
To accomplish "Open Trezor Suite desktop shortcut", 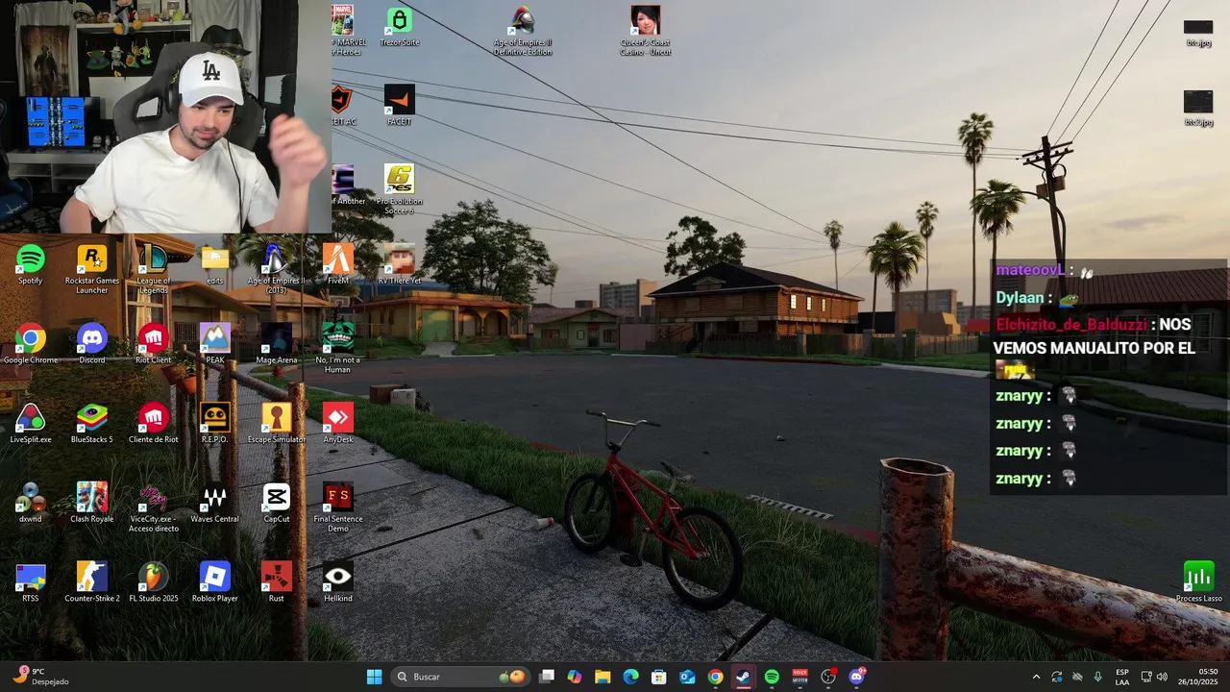I will (400, 27).
